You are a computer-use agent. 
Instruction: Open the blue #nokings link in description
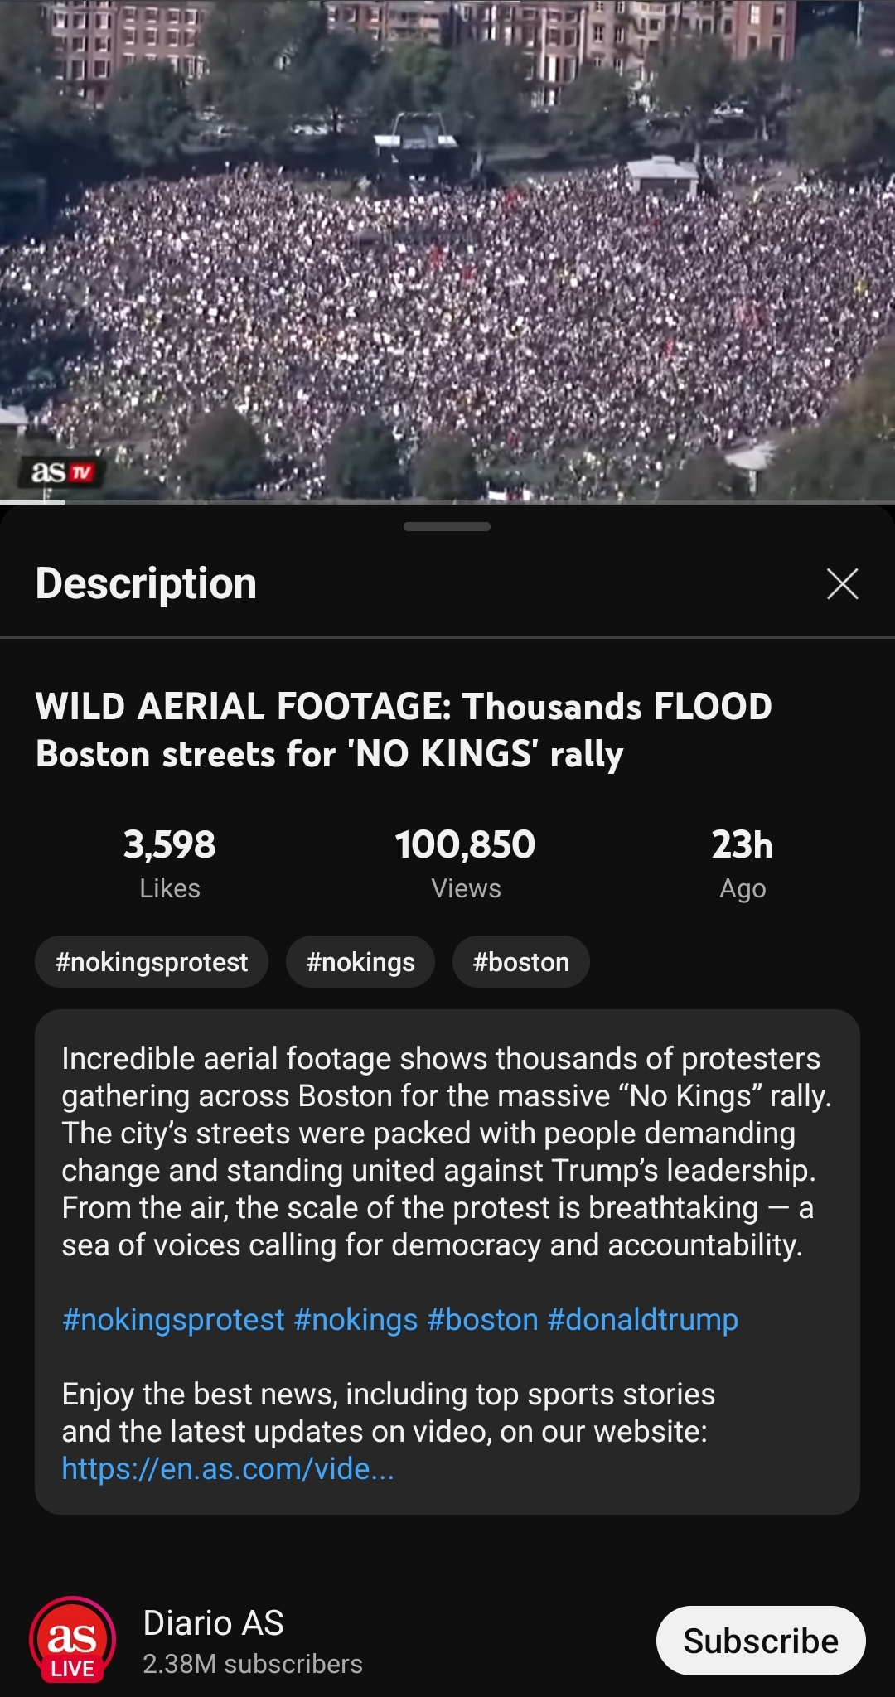click(x=356, y=1319)
